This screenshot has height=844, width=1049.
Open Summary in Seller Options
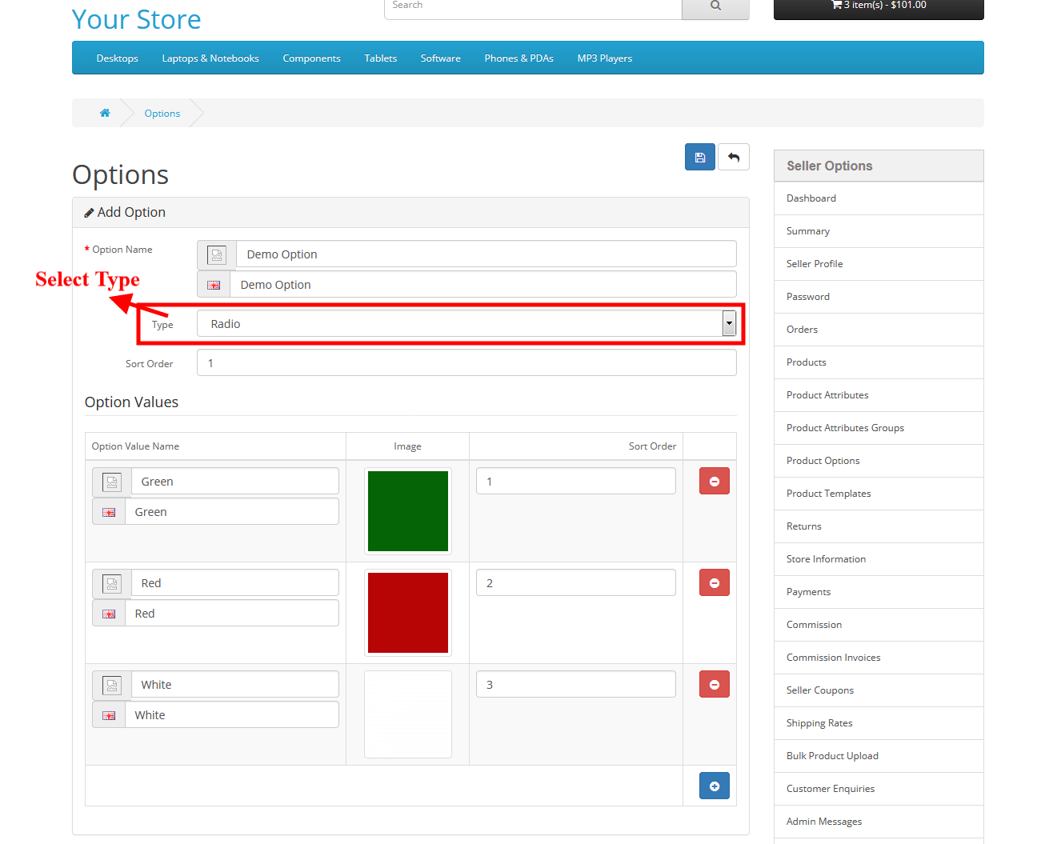point(879,231)
